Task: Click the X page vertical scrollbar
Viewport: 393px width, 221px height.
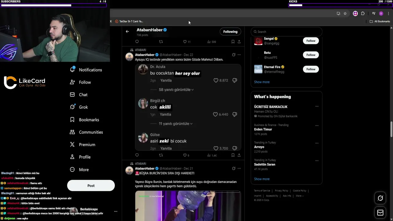Action: [391, 129]
